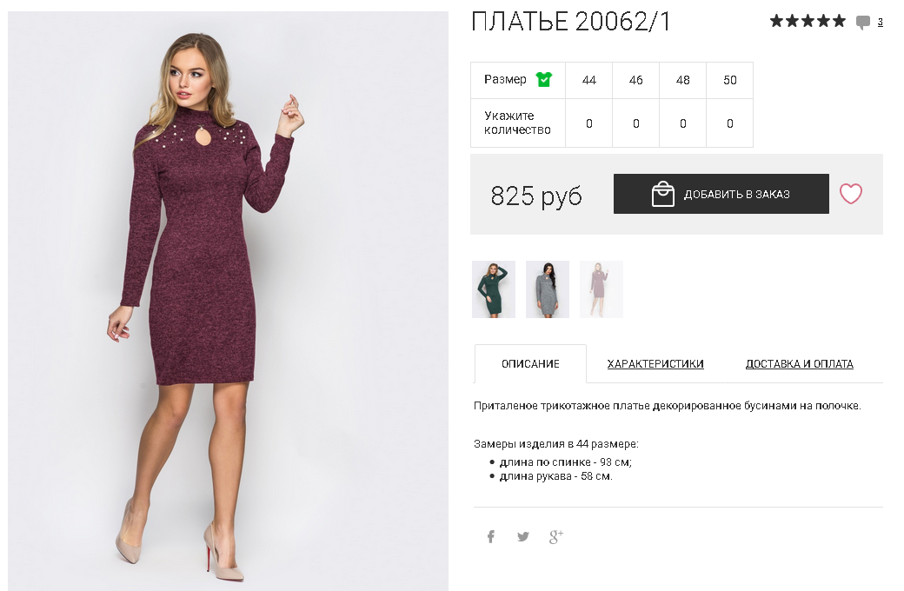This screenshot has width=904, height=591.
Task: Click ДОБАВИТЬ В ЗАКАЗ button
Action: point(721,194)
